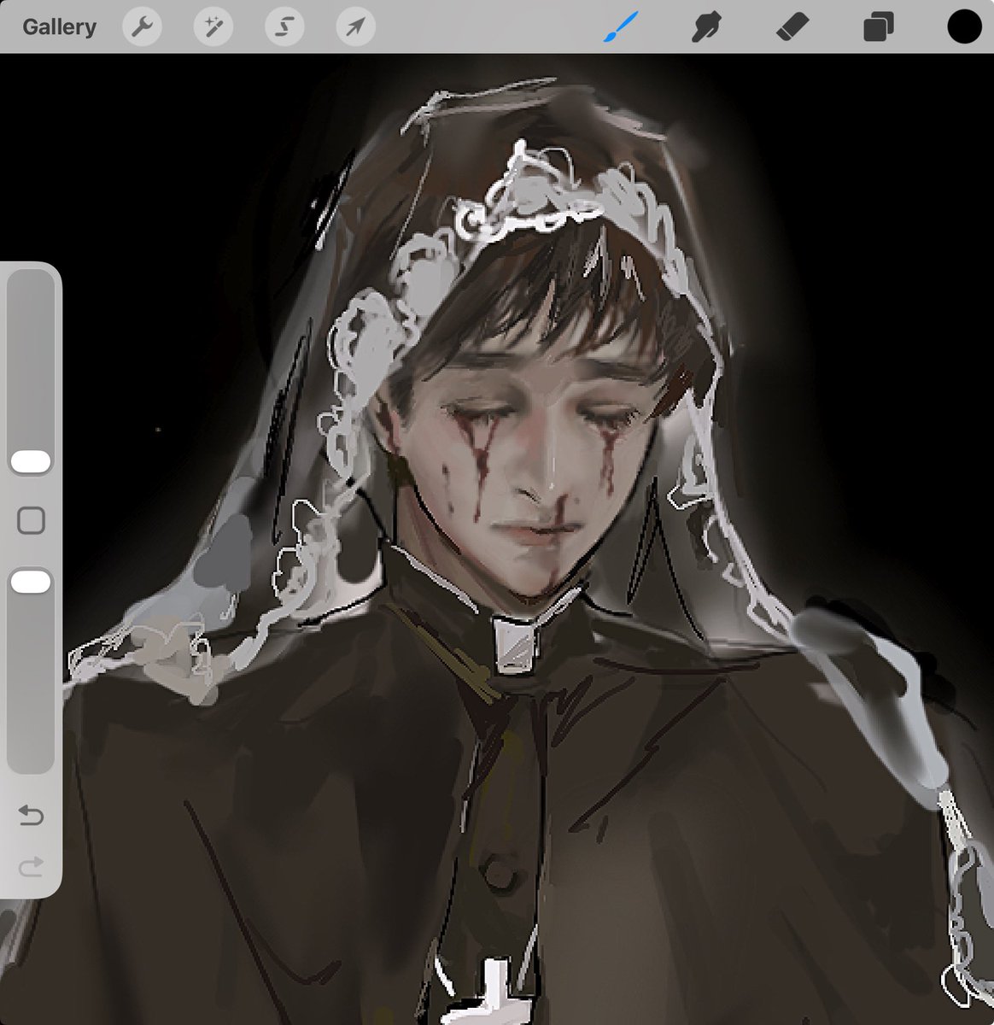Image resolution: width=994 pixels, height=1025 pixels.
Task: Select the Eraser tool
Action: [792, 27]
